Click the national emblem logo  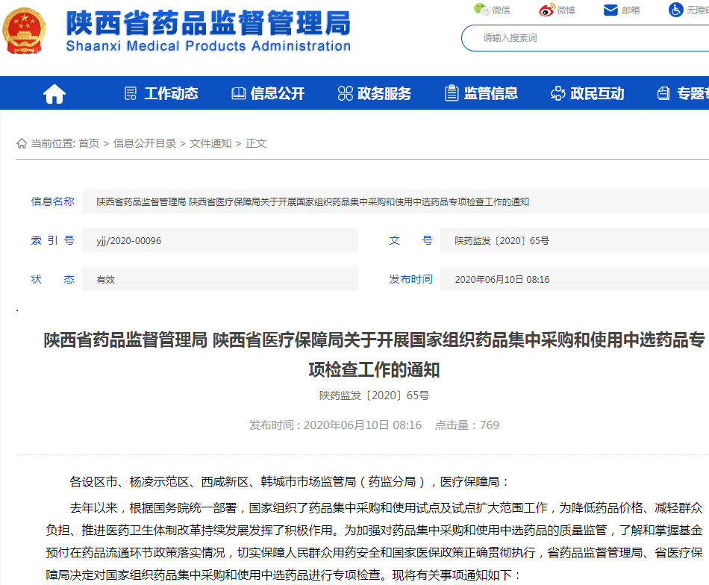point(24,31)
